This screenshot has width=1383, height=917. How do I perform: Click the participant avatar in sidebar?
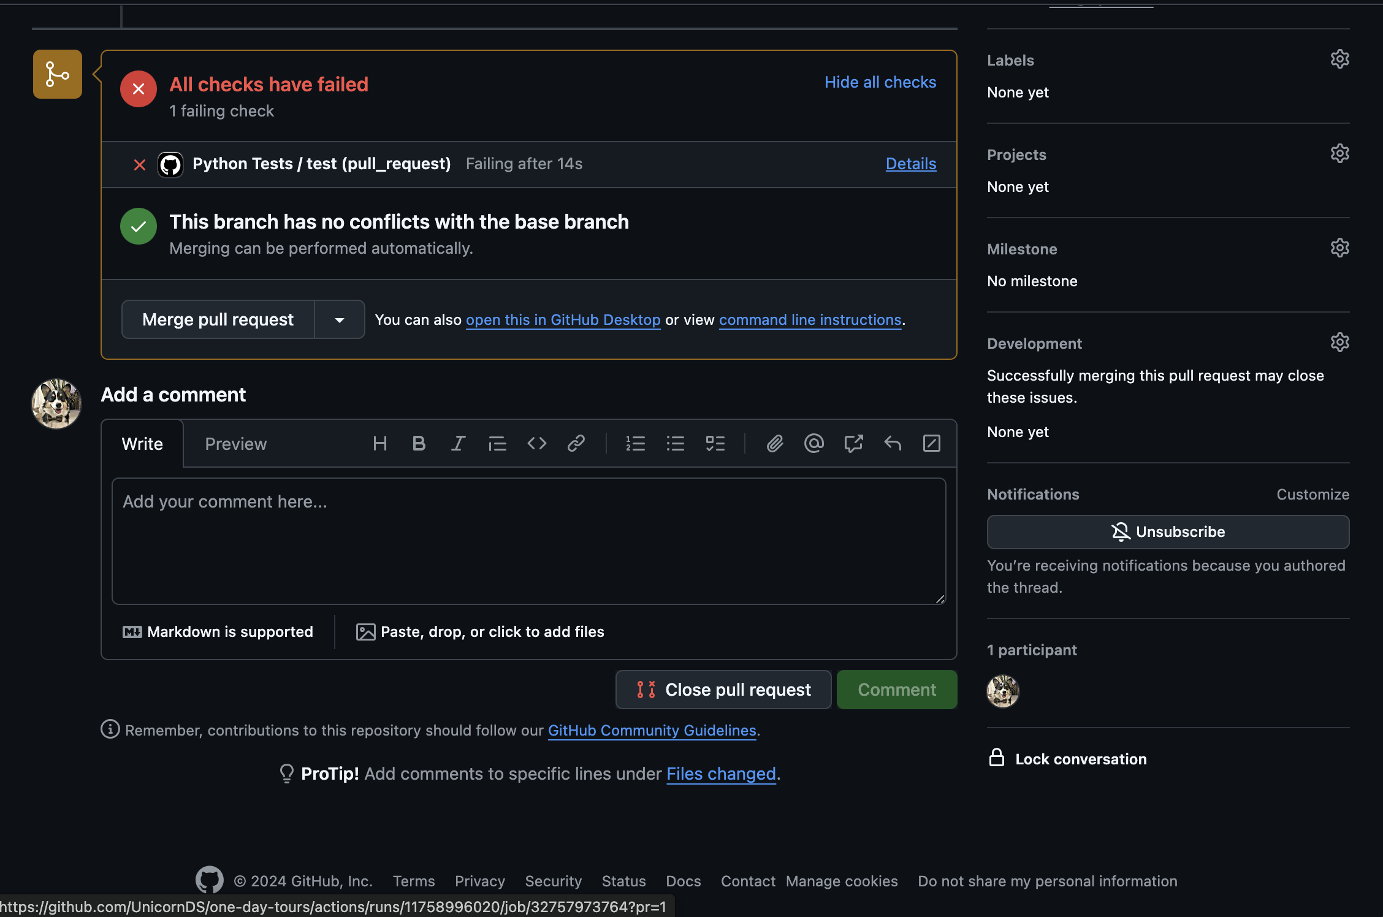point(1003,691)
